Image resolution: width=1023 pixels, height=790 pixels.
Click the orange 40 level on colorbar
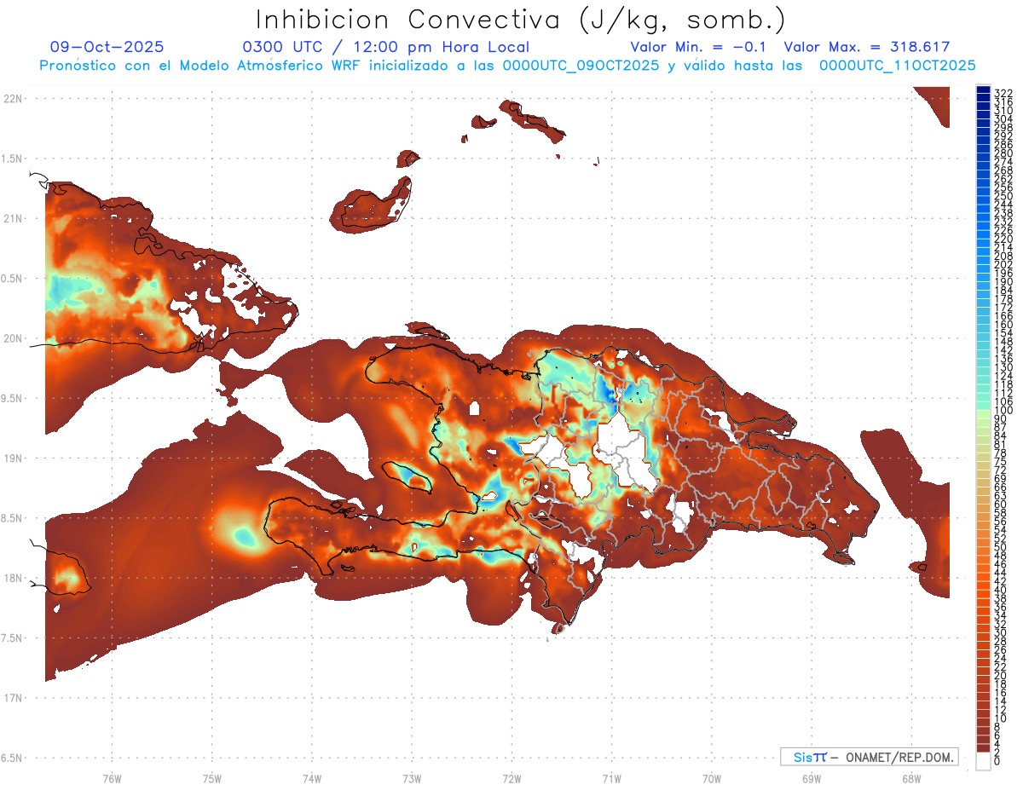click(983, 590)
